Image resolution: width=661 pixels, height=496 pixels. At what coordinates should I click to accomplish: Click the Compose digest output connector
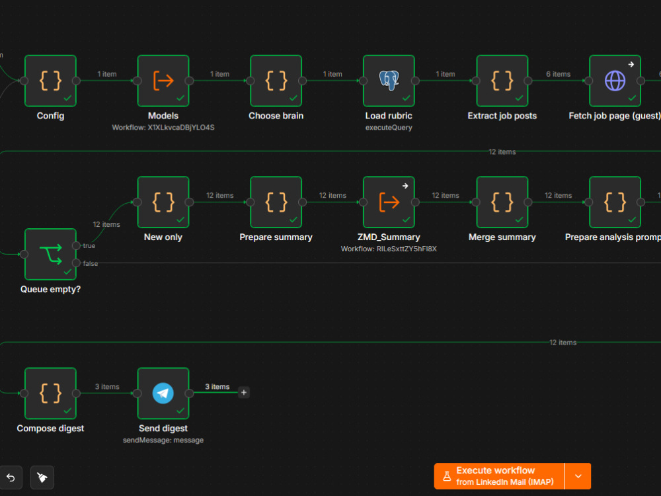pos(76,393)
